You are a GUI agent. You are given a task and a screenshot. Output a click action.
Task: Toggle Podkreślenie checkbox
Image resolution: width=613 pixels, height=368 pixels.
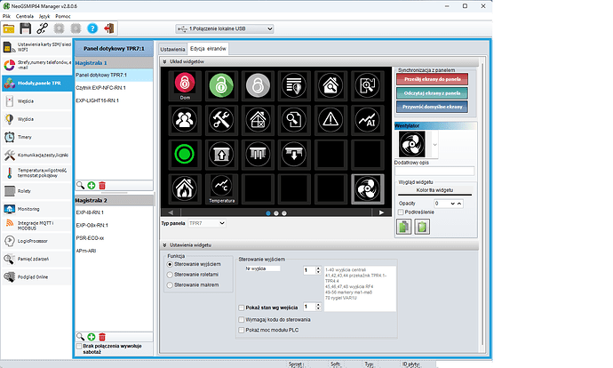point(401,212)
